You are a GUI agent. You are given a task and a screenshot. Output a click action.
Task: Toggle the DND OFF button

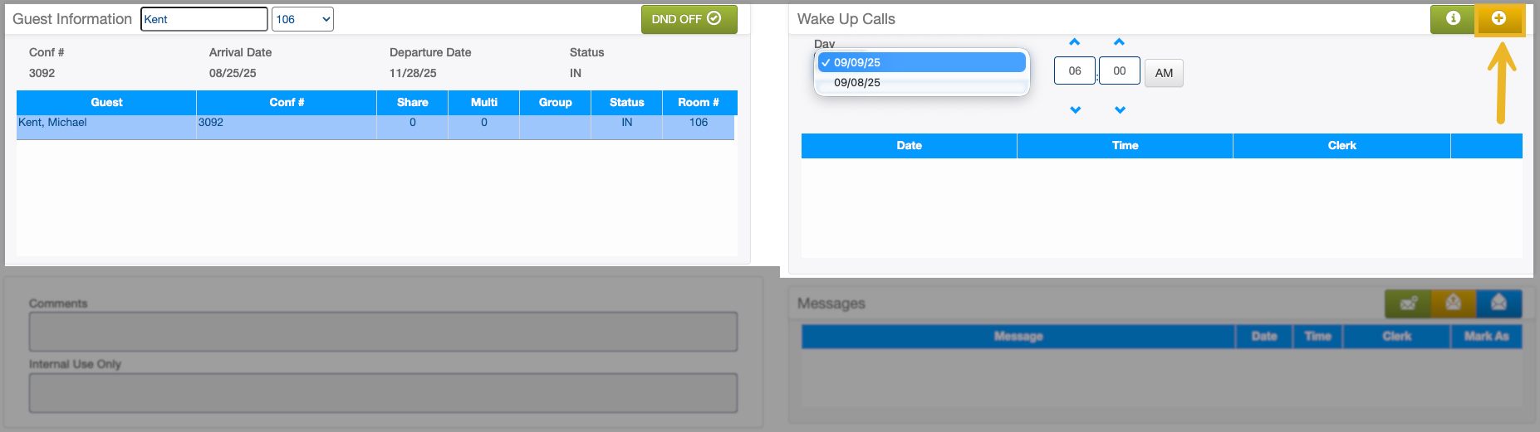(x=689, y=19)
